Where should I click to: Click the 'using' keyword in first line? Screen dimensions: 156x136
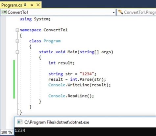click(x=26, y=19)
